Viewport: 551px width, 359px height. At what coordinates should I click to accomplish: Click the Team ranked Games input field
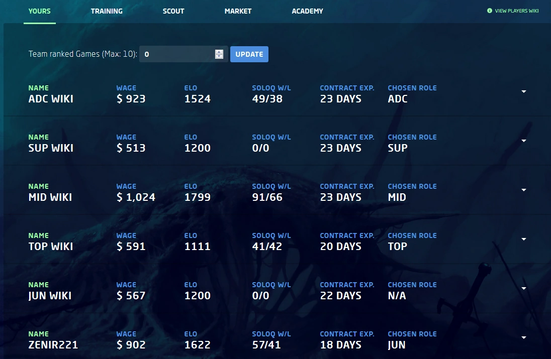(176, 54)
